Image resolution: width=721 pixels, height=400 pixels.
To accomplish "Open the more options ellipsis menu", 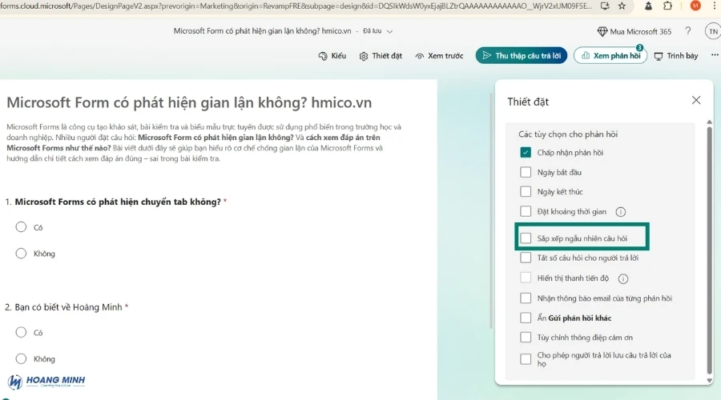I will coord(715,55).
